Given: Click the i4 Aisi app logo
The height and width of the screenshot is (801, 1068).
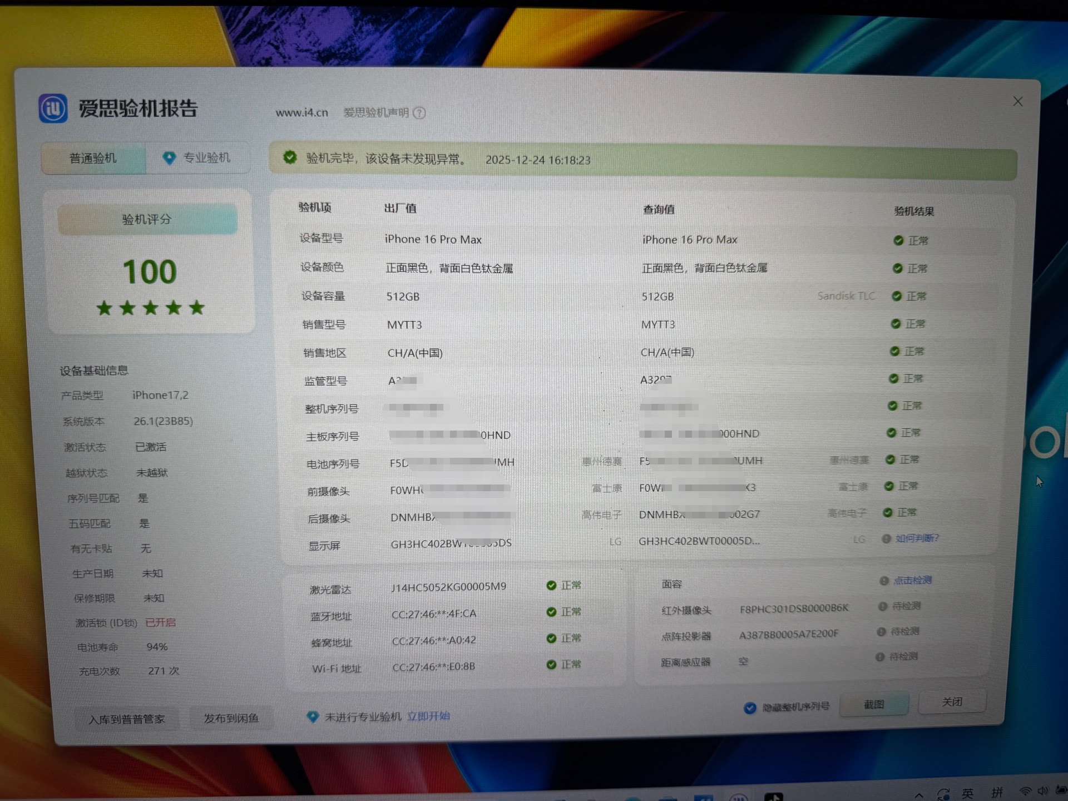Looking at the screenshot, I should coord(53,108).
